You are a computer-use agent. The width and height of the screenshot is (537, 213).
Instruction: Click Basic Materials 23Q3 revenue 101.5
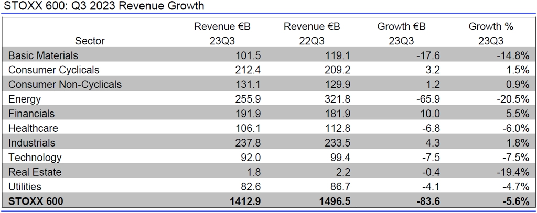click(x=248, y=55)
